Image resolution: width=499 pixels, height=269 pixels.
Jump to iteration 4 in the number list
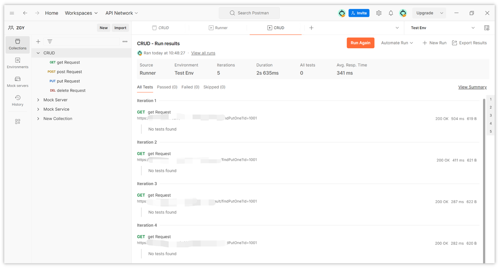(490, 124)
